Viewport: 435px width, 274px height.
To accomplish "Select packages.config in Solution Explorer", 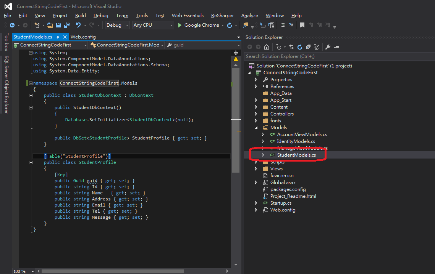I will pos(288,189).
